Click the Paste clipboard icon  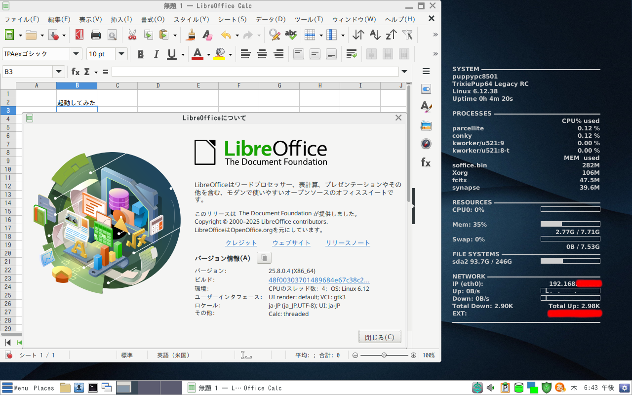[x=164, y=35]
